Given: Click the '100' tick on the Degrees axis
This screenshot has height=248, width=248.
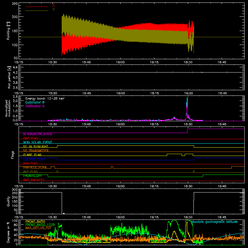Looking at the screenshot, I should (15, 221).
